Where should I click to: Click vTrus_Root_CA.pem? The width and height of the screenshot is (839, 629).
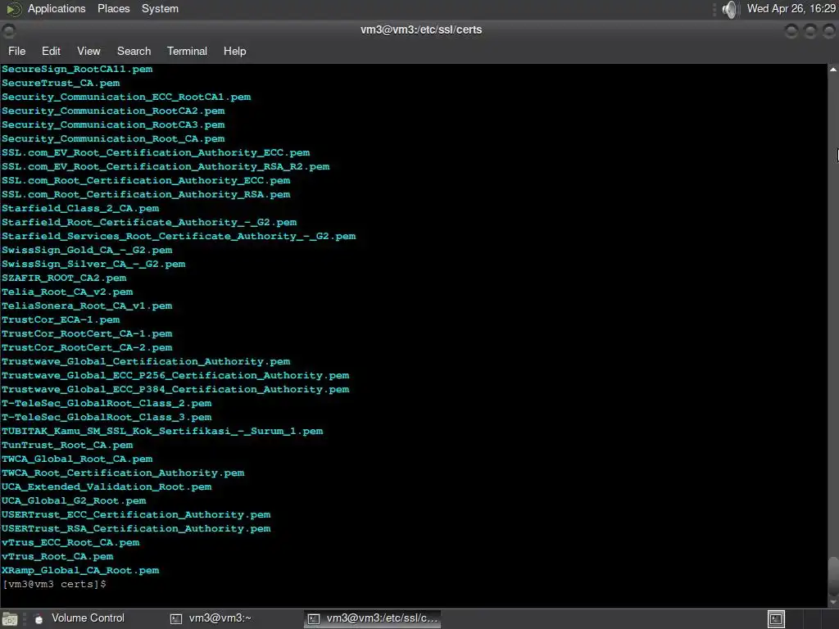pos(57,556)
